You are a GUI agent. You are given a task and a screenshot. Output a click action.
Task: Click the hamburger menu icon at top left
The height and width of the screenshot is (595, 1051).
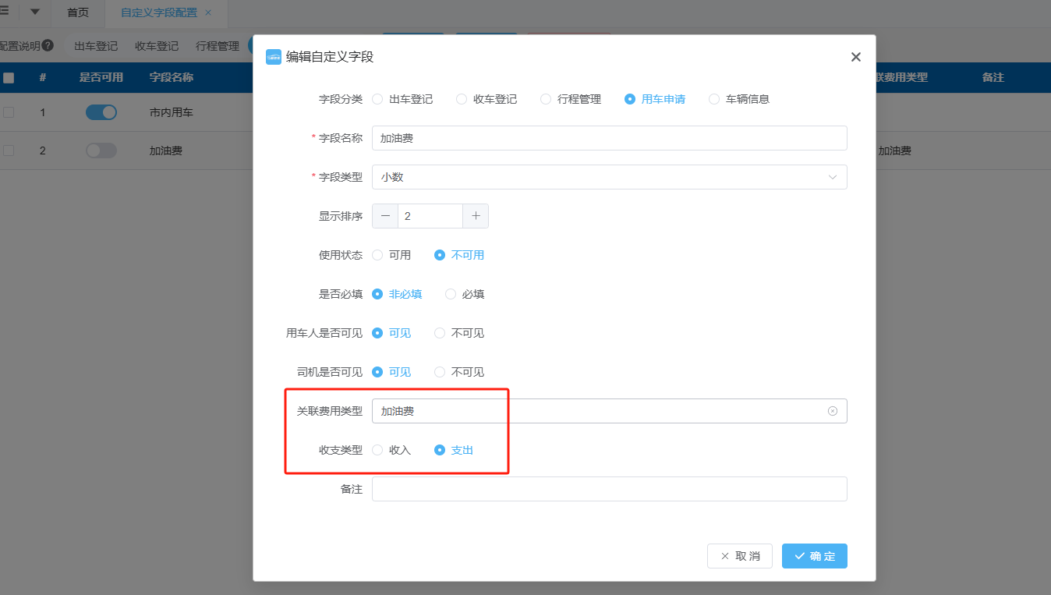(5, 12)
